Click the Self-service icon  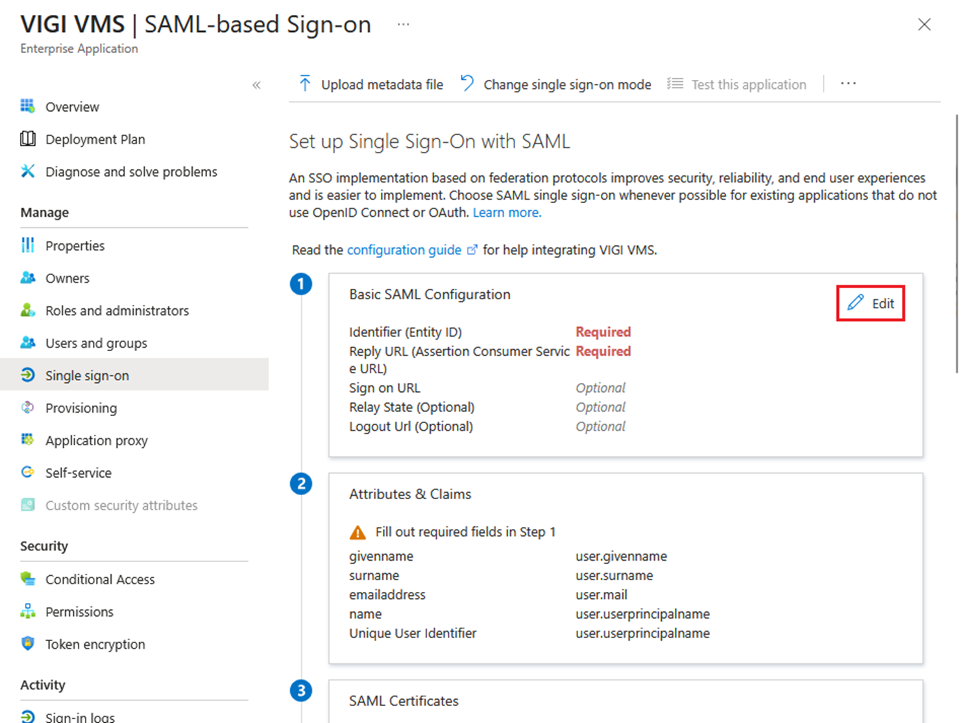click(x=27, y=472)
